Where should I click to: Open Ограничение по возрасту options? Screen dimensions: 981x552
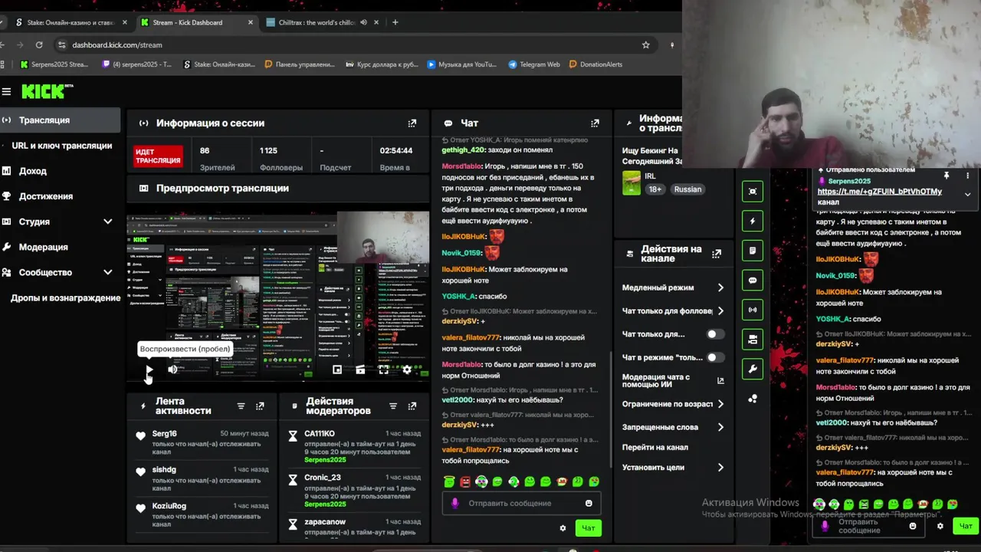(x=673, y=404)
